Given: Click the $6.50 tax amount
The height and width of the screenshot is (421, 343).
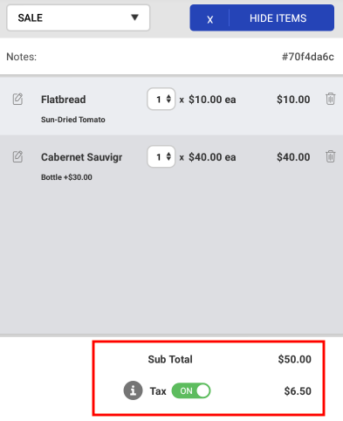Looking at the screenshot, I should pos(298,390).
